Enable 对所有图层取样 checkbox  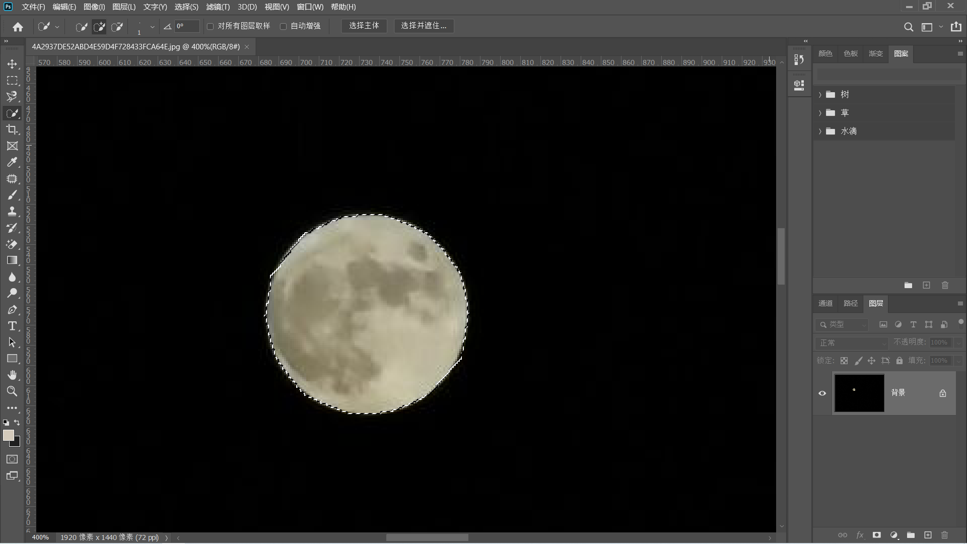tap(211, 26)
